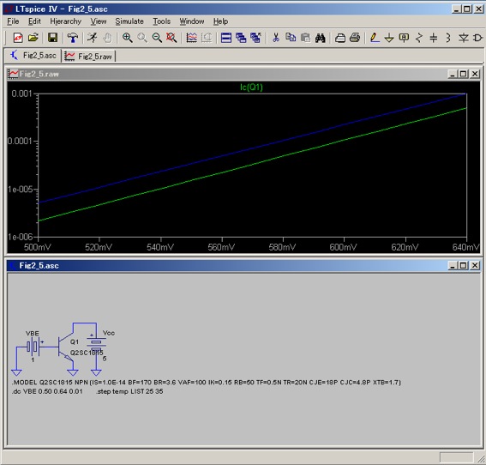This screenshot has width=486, height=465.
Task: Click the Zoom Out magnifier icon
Action: click(x=157, y=38)
